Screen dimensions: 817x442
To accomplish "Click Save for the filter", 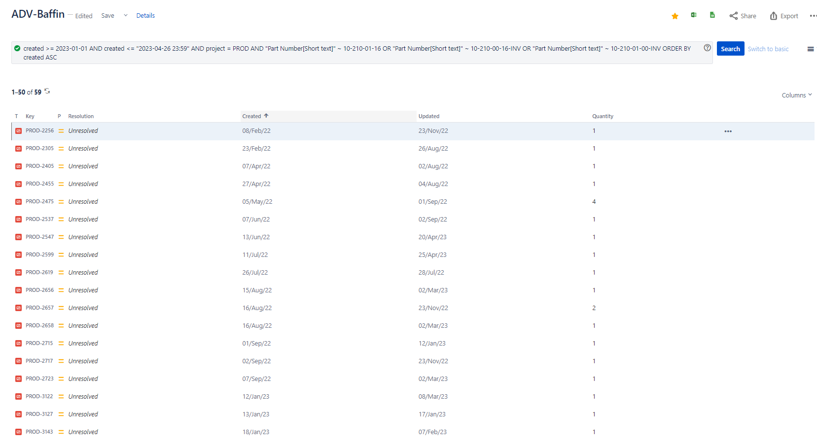I will click(x=107, y=16).
